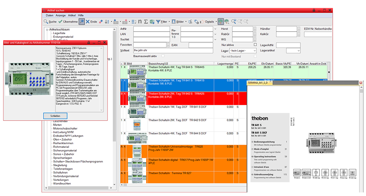This screenshot has height=196, width=366.
Task: Select the Wandleuchten tree item
Action: [x=62, y=184]
